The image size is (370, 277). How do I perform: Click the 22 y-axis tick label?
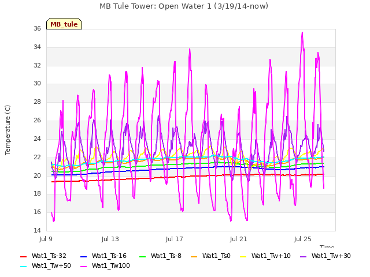(x=37, y=157)
